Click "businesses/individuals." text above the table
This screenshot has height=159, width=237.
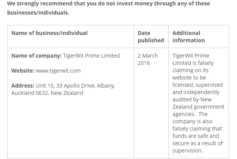38,13
